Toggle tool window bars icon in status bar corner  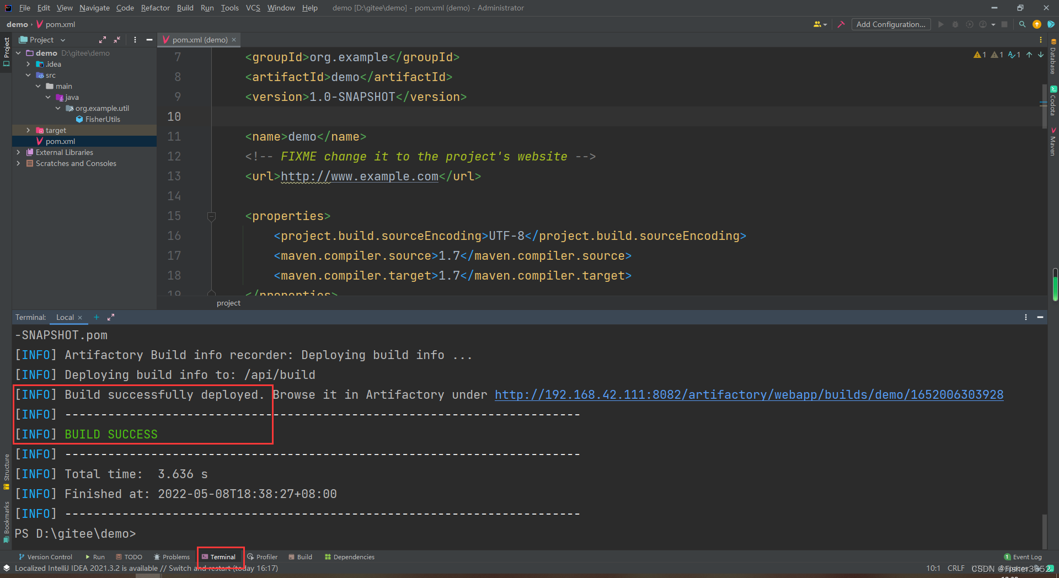point(6,568)
